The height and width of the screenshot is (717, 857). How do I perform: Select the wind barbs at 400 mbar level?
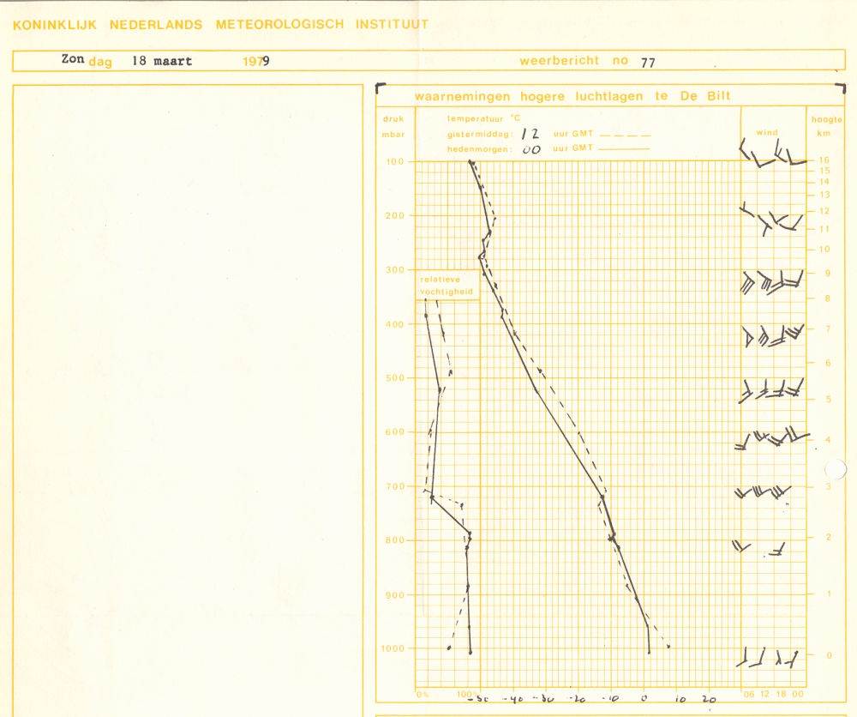(773, 335)
